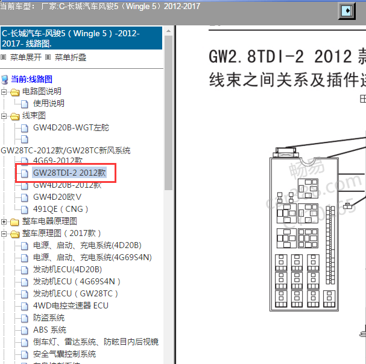Click 菜单折叠 to collapse all menus
This screenshot has height=364, width=366.
[x=71, y=57]
